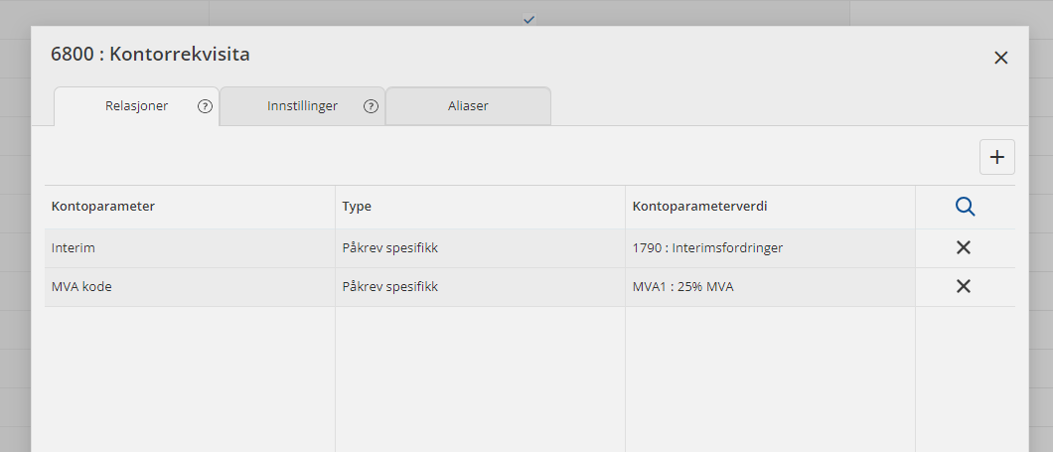Sort by Kontoparameter column header
1053x452 pixels.
103,207
